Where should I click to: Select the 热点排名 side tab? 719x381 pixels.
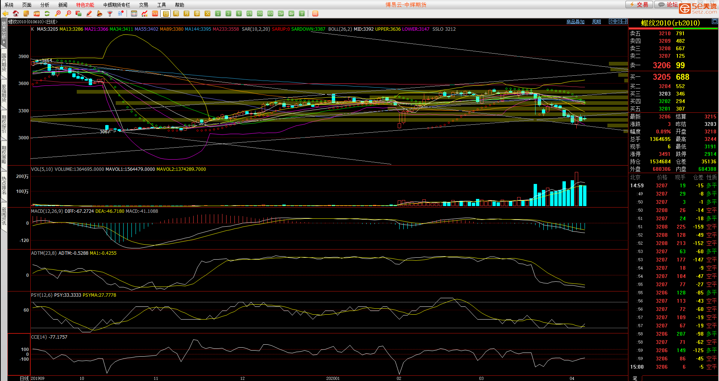[x=4, y=186]
